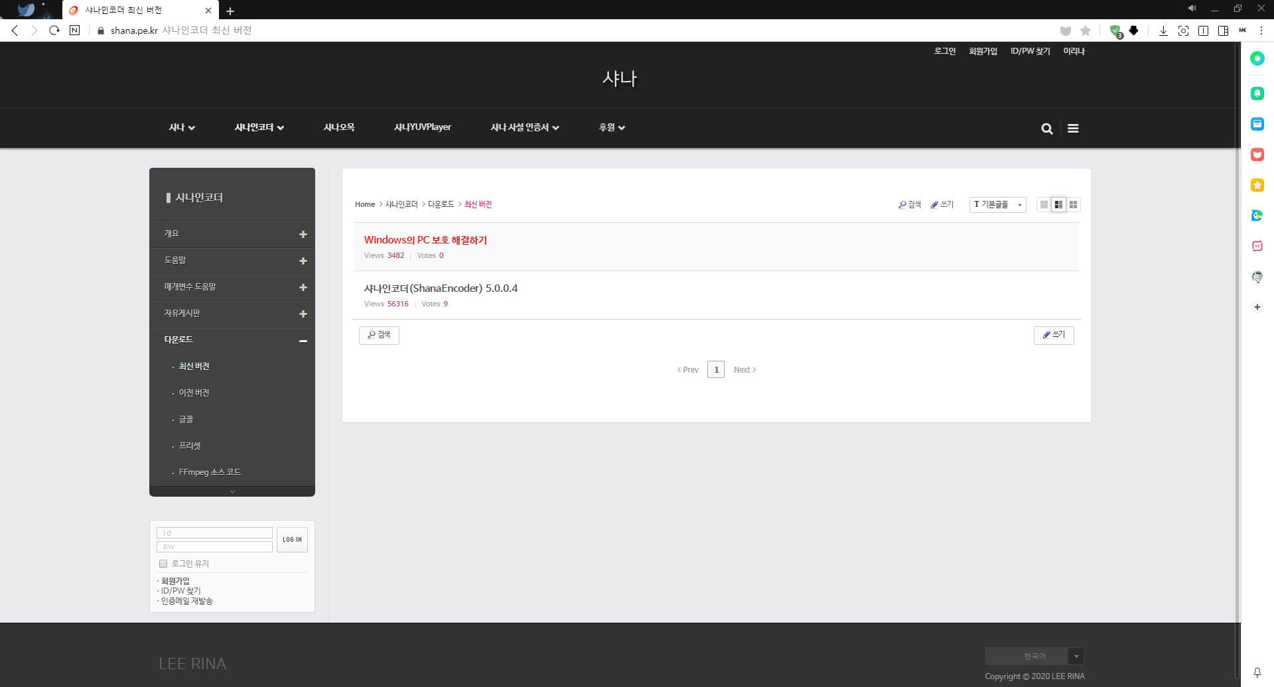The image size is (1274, 687).
Task: Open the green bell notification sidebar icon
Action: (x=1257, y=94)
